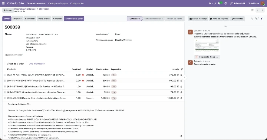
Task: Collapse chatter with side chevron
Action: tap(184, 77)
